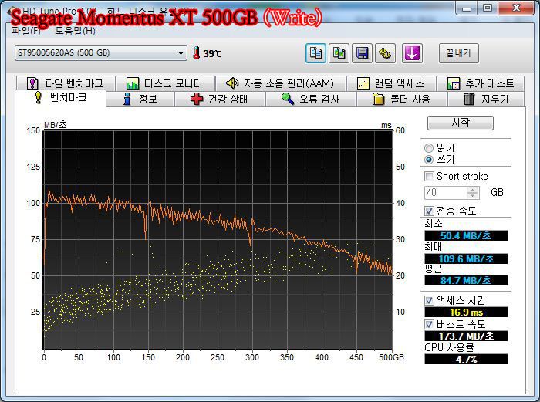Click the light bulb icon on 벤치마크 tab
Screen dimensions: 540x402
(x=39, y=98)
